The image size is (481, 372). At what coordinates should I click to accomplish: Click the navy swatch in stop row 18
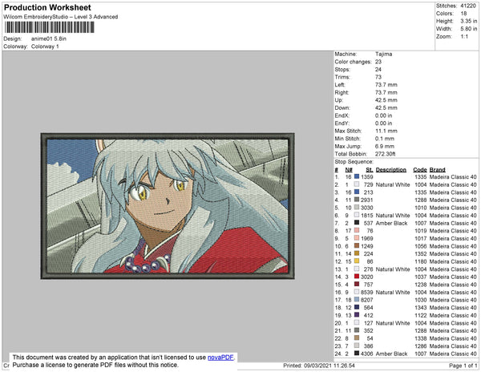pos(357,307)
